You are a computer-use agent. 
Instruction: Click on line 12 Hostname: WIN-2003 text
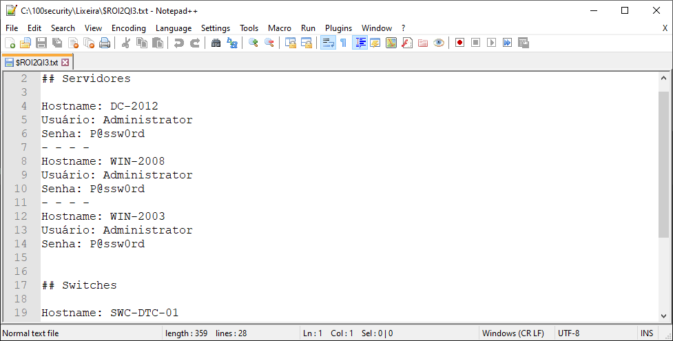coord(103,216)
